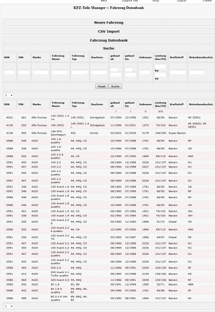Focus the Hubraum search input field
Viewport: 215px width, 312px height.
tap(145, 72)
